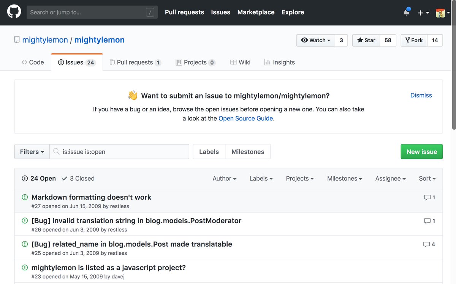Dismiss the submit-issue banner

click(421, 95)
